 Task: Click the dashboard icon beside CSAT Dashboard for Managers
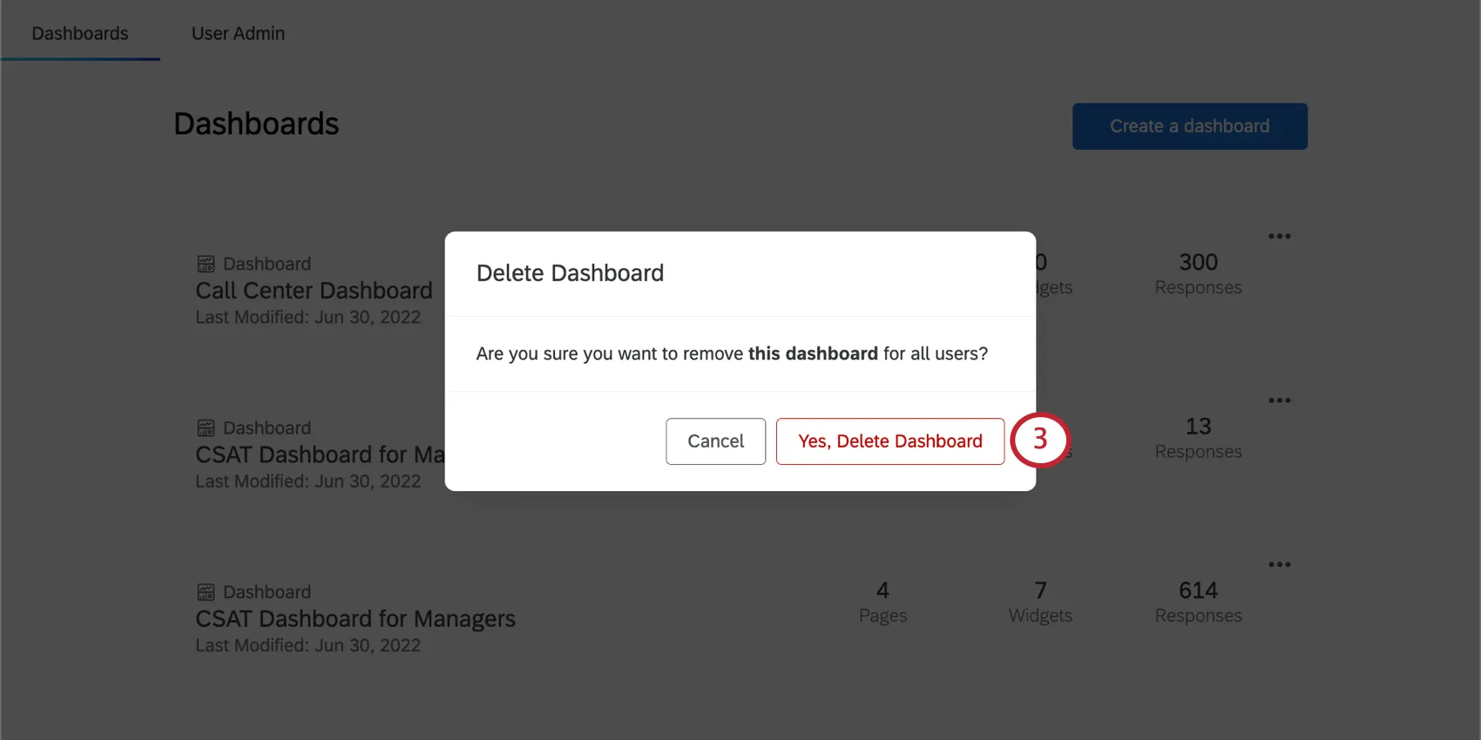206,591
